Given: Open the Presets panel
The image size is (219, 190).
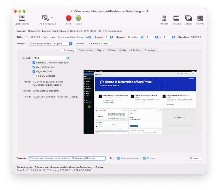Looking at the screenshot, I should [164, 18].
